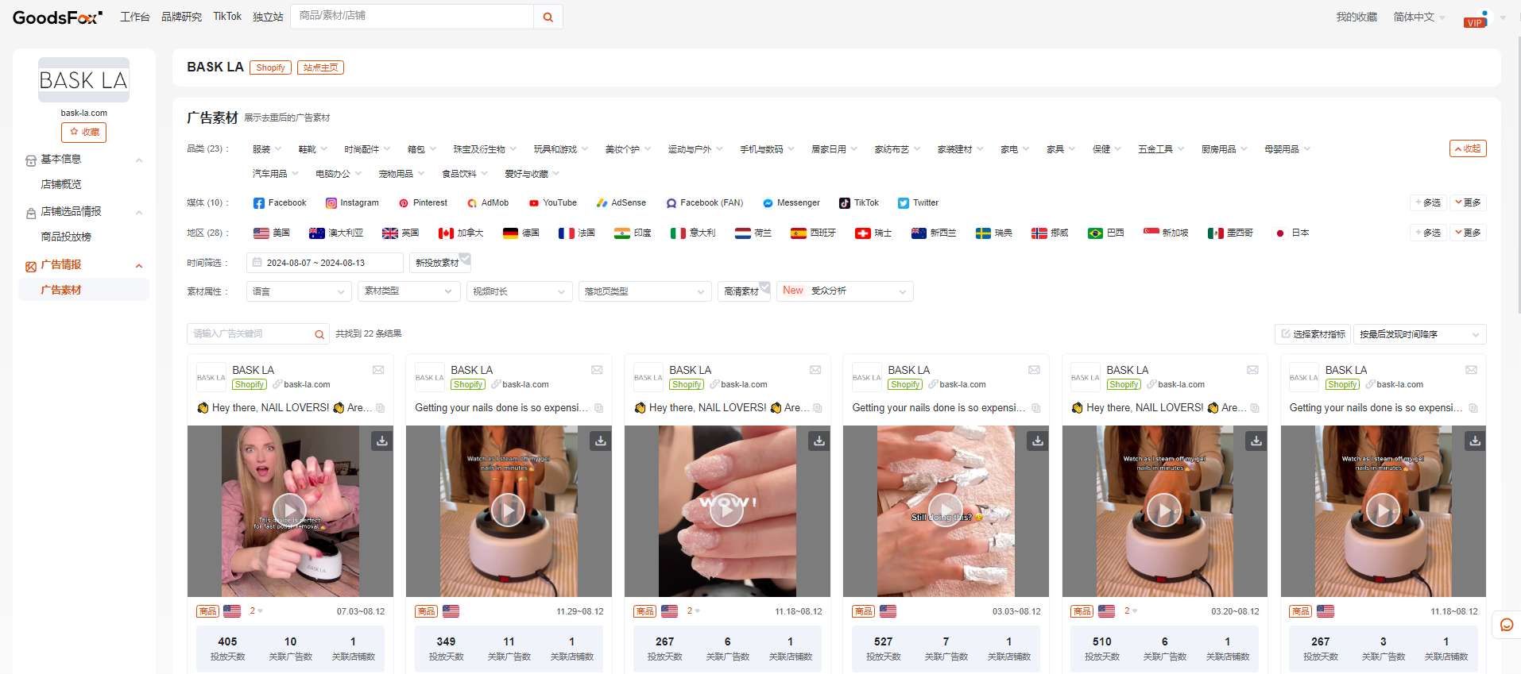Open the 品牌研究 menu
Viewport: 1521px width, 674px height.
(181, 17)
